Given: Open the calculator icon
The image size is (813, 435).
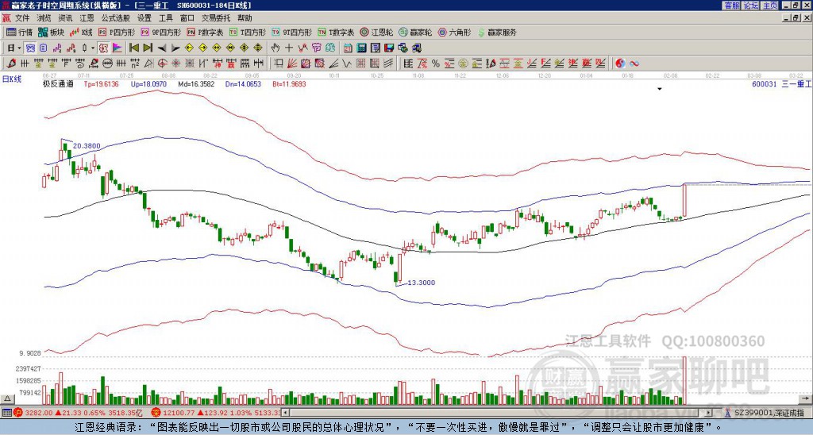Looking at the screenshot, I should [361, 48].
